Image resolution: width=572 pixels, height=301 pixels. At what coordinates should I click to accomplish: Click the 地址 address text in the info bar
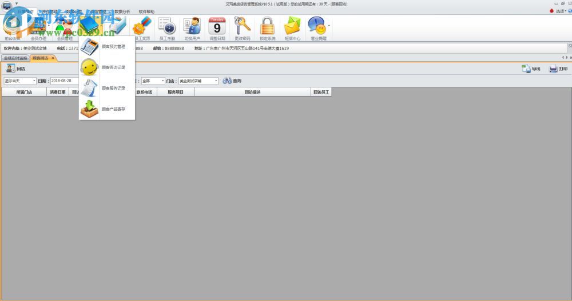[241, 48]
